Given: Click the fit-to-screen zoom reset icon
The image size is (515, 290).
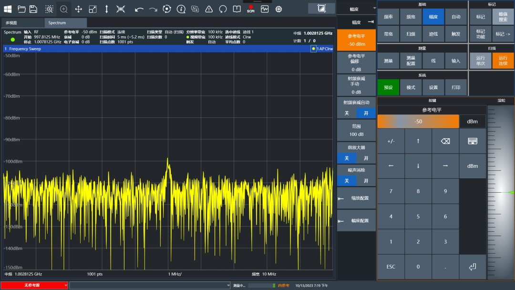Looking at the screenshot, I should click(x=121, y=9).
